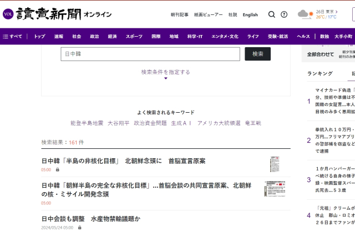Open the 大手小町 navigation item
Viewport: 355px width, 231px height.
tap(343, 36)
